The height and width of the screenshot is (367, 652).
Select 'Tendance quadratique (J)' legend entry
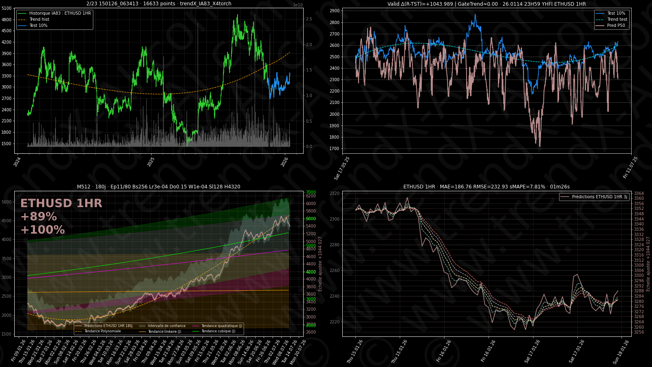tap(222, 326)
